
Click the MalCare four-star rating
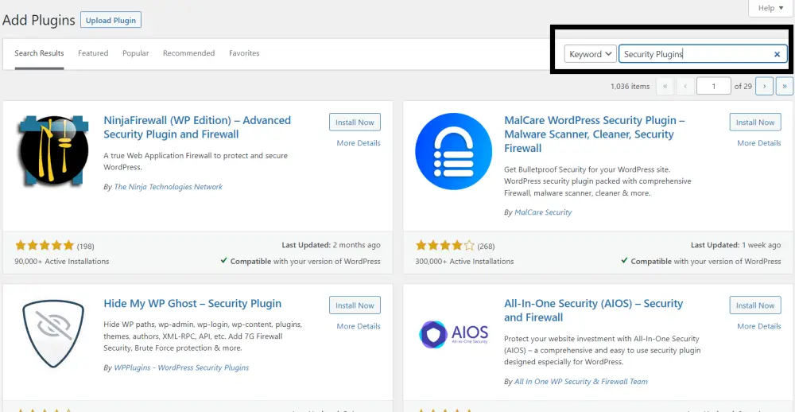click(445, 246)
